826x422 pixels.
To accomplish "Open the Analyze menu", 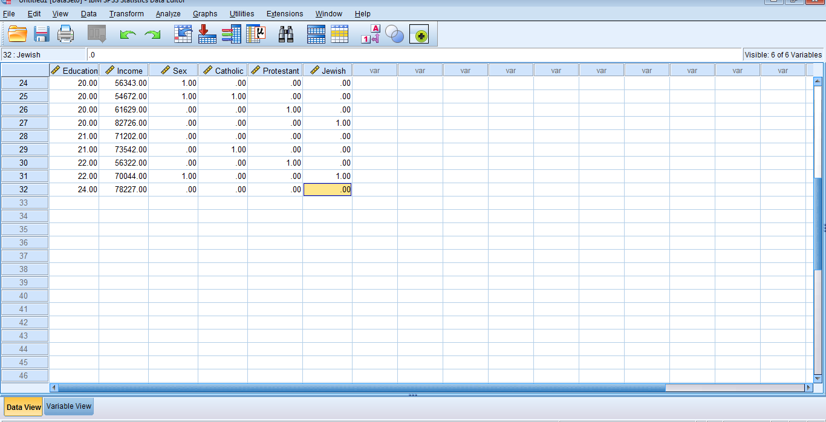I will click(x=168, y=13).
